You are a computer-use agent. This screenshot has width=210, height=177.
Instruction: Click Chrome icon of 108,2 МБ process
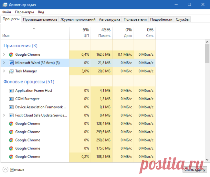(x=11, y=157)
